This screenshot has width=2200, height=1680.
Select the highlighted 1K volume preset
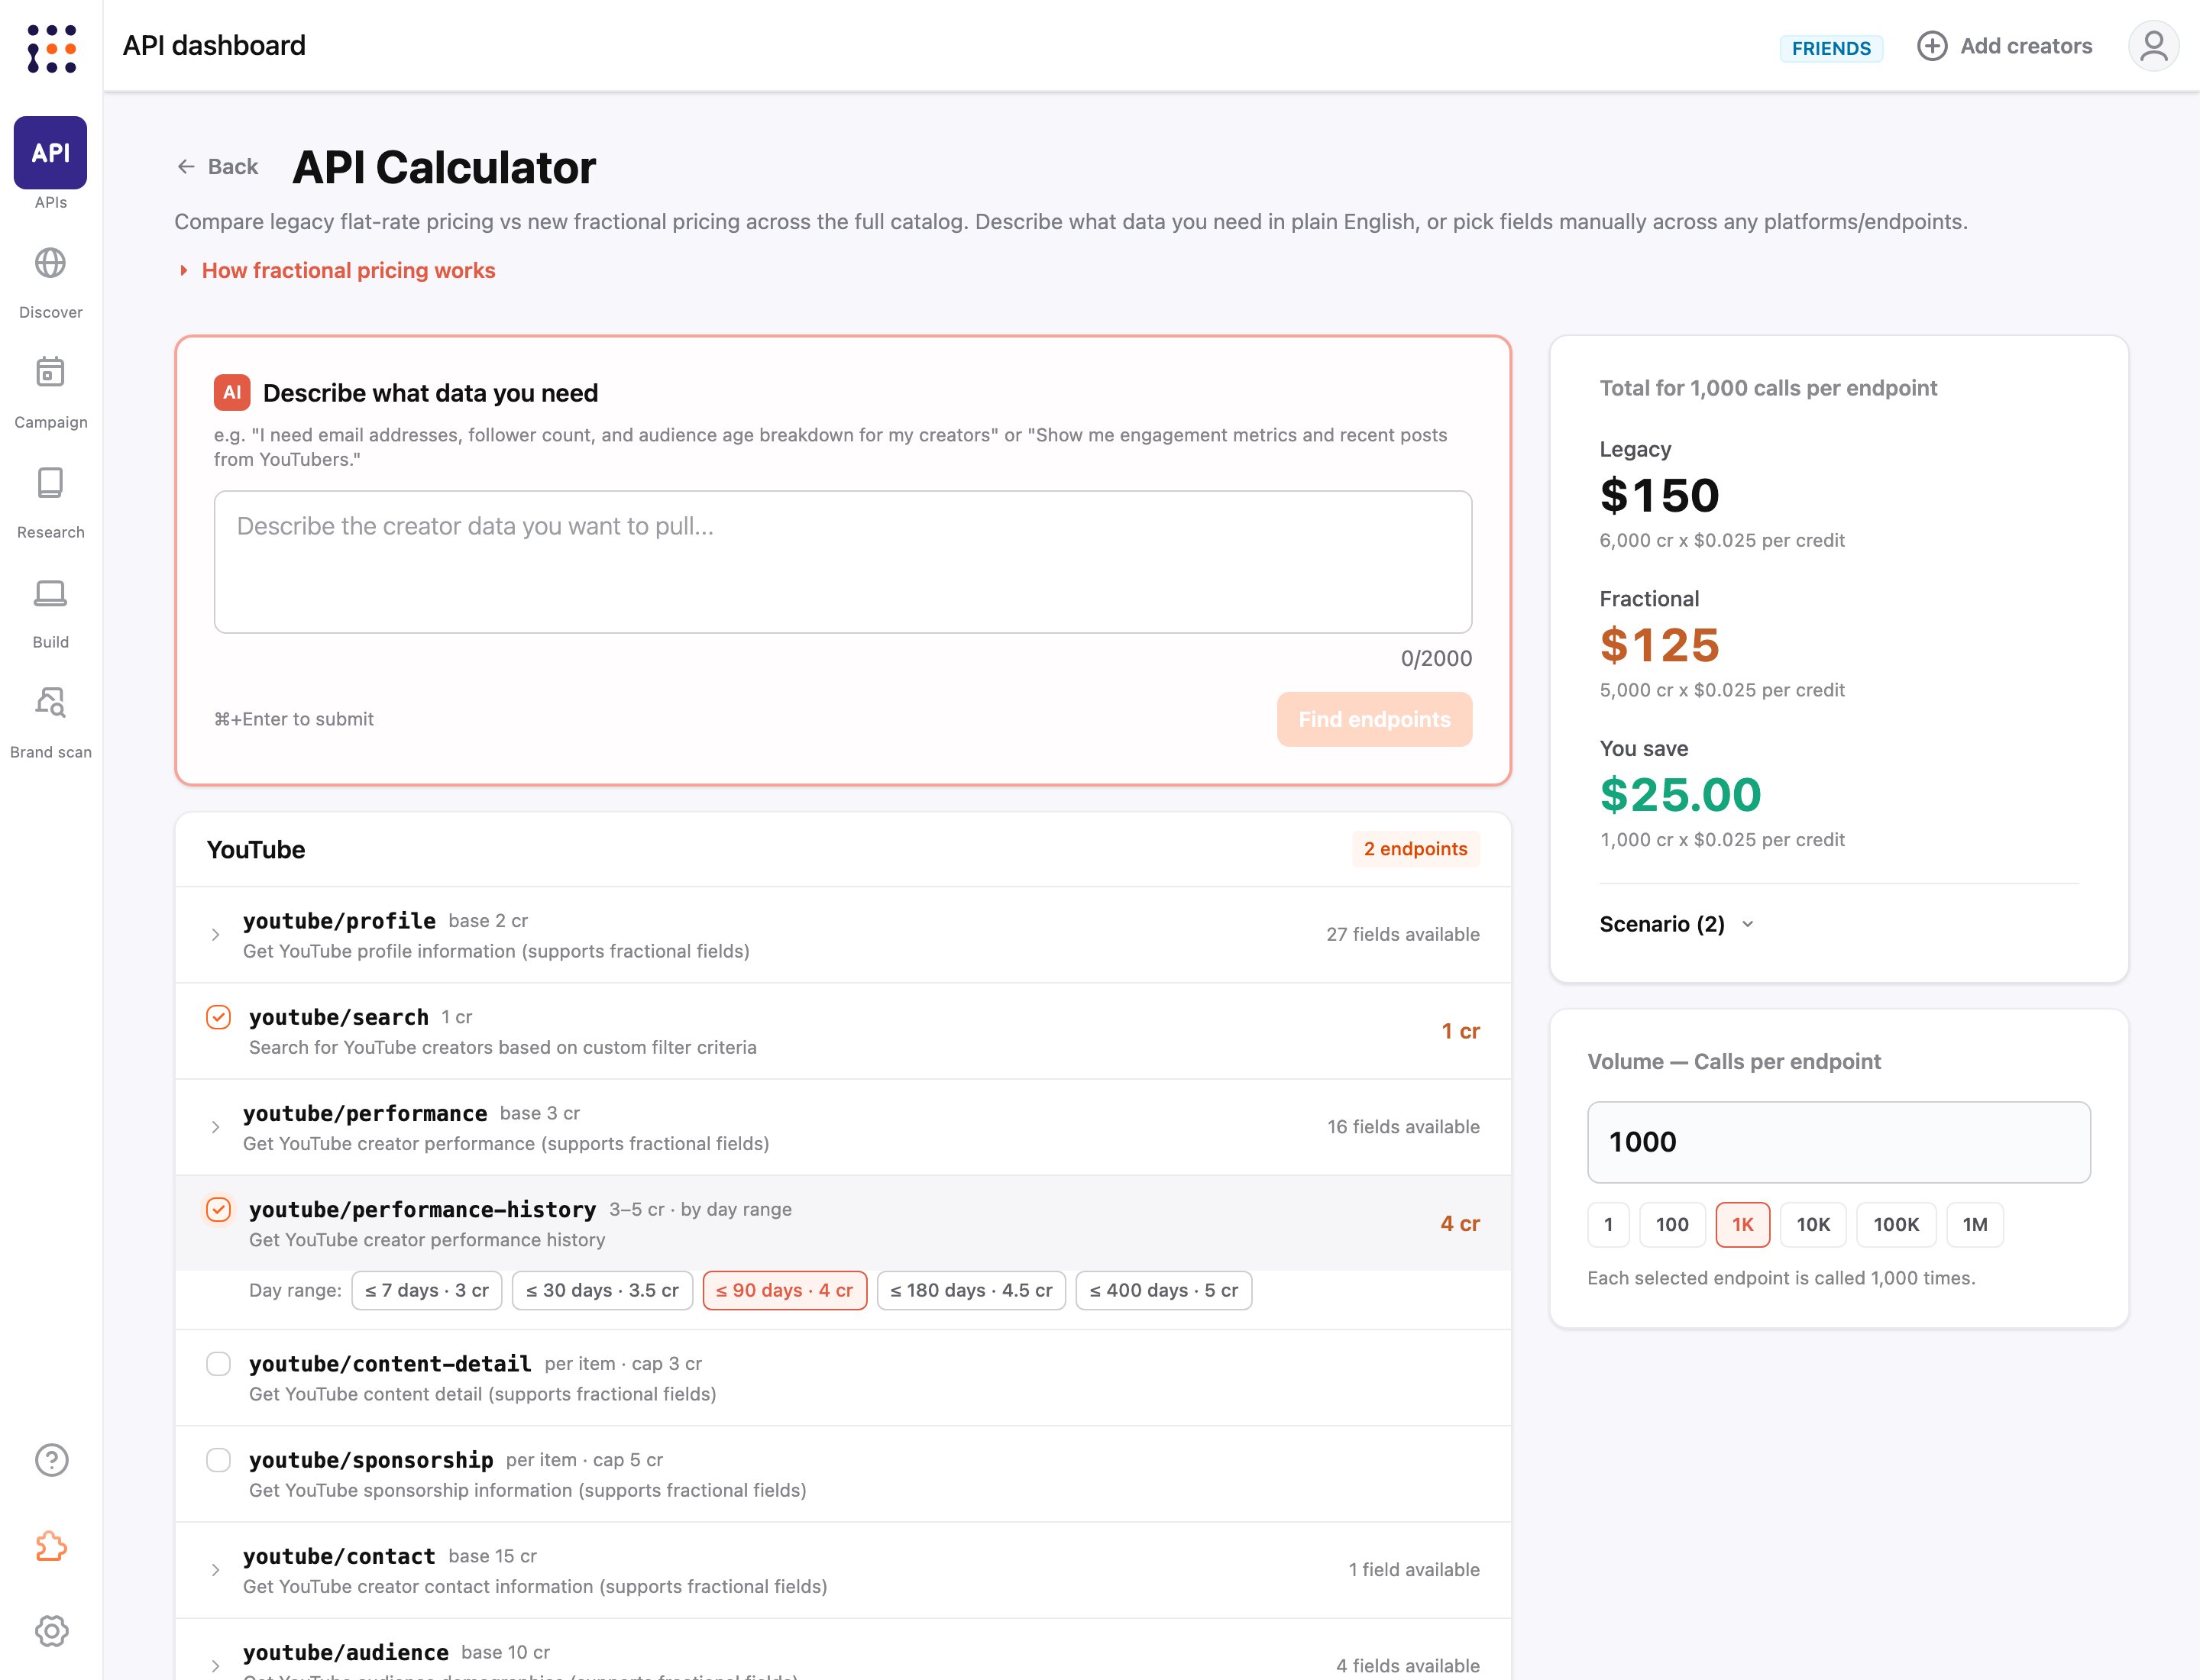[x=1742, y=1224]
